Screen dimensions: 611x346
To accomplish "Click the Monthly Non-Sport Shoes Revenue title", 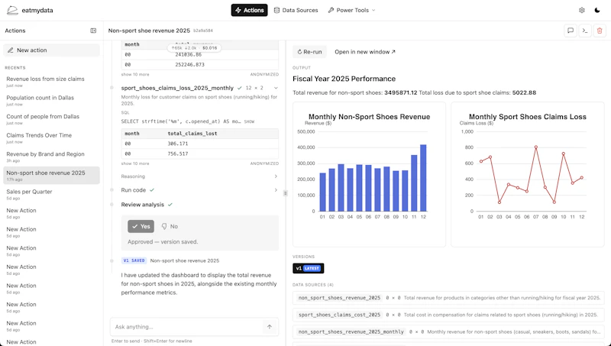I will (369, 117).
